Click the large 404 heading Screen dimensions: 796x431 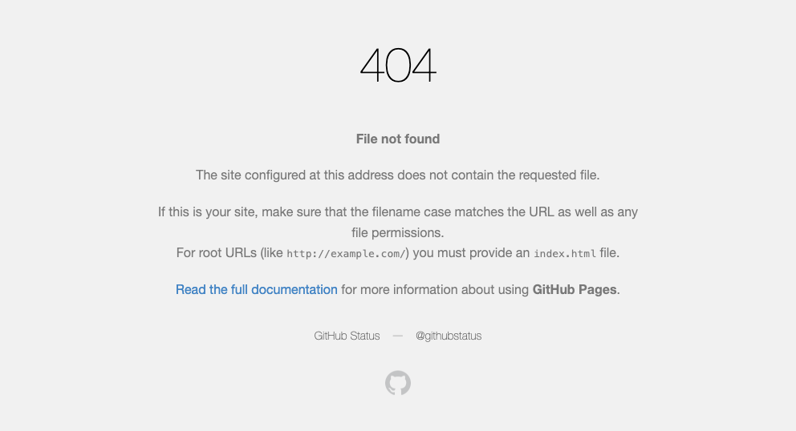coord(398,66)
